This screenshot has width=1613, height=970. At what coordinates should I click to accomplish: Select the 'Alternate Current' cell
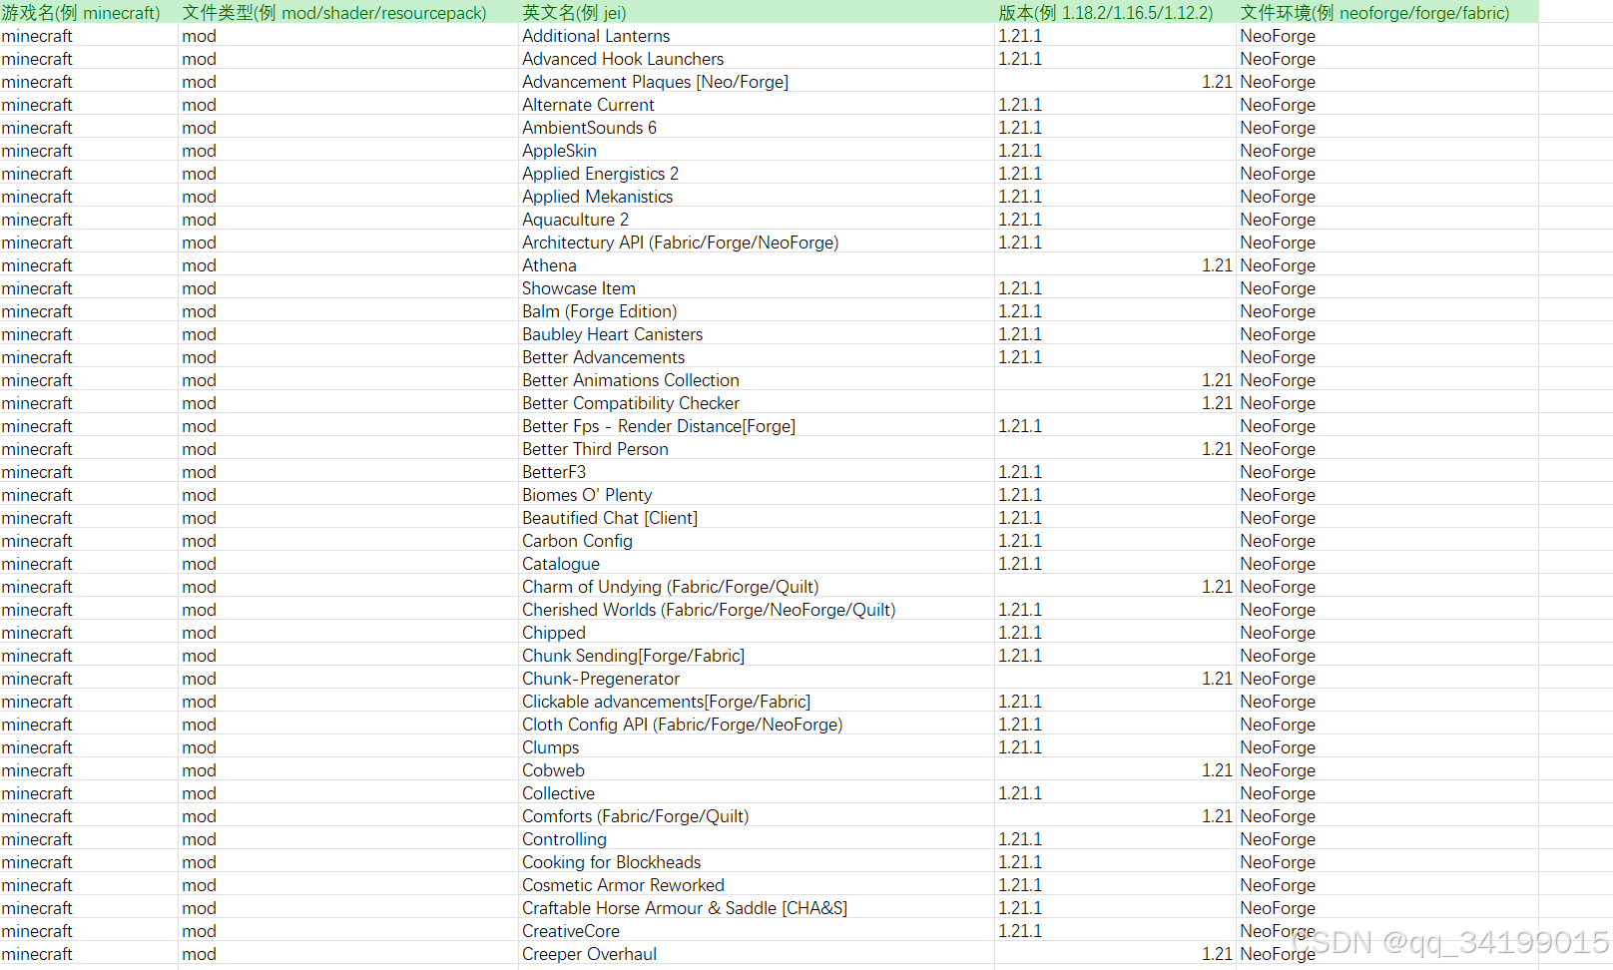(x=757, y=105)
